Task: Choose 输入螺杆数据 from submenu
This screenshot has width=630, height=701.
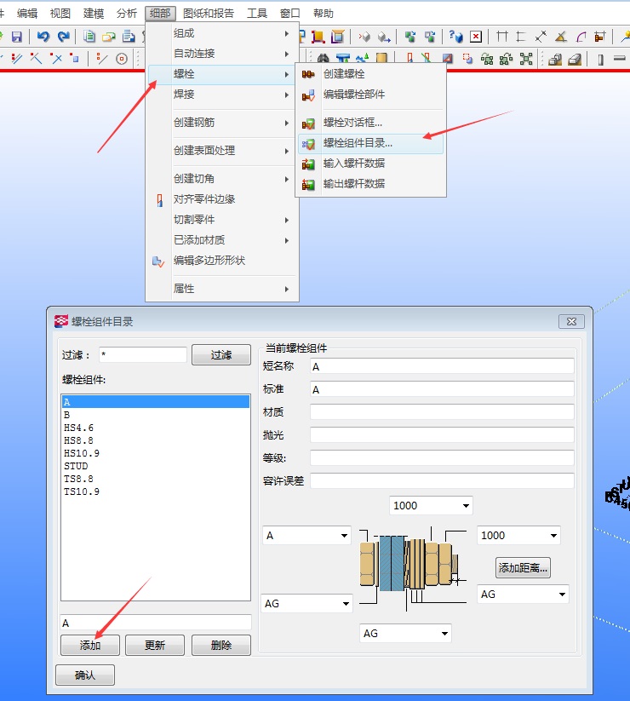Action: coord(370,164)
